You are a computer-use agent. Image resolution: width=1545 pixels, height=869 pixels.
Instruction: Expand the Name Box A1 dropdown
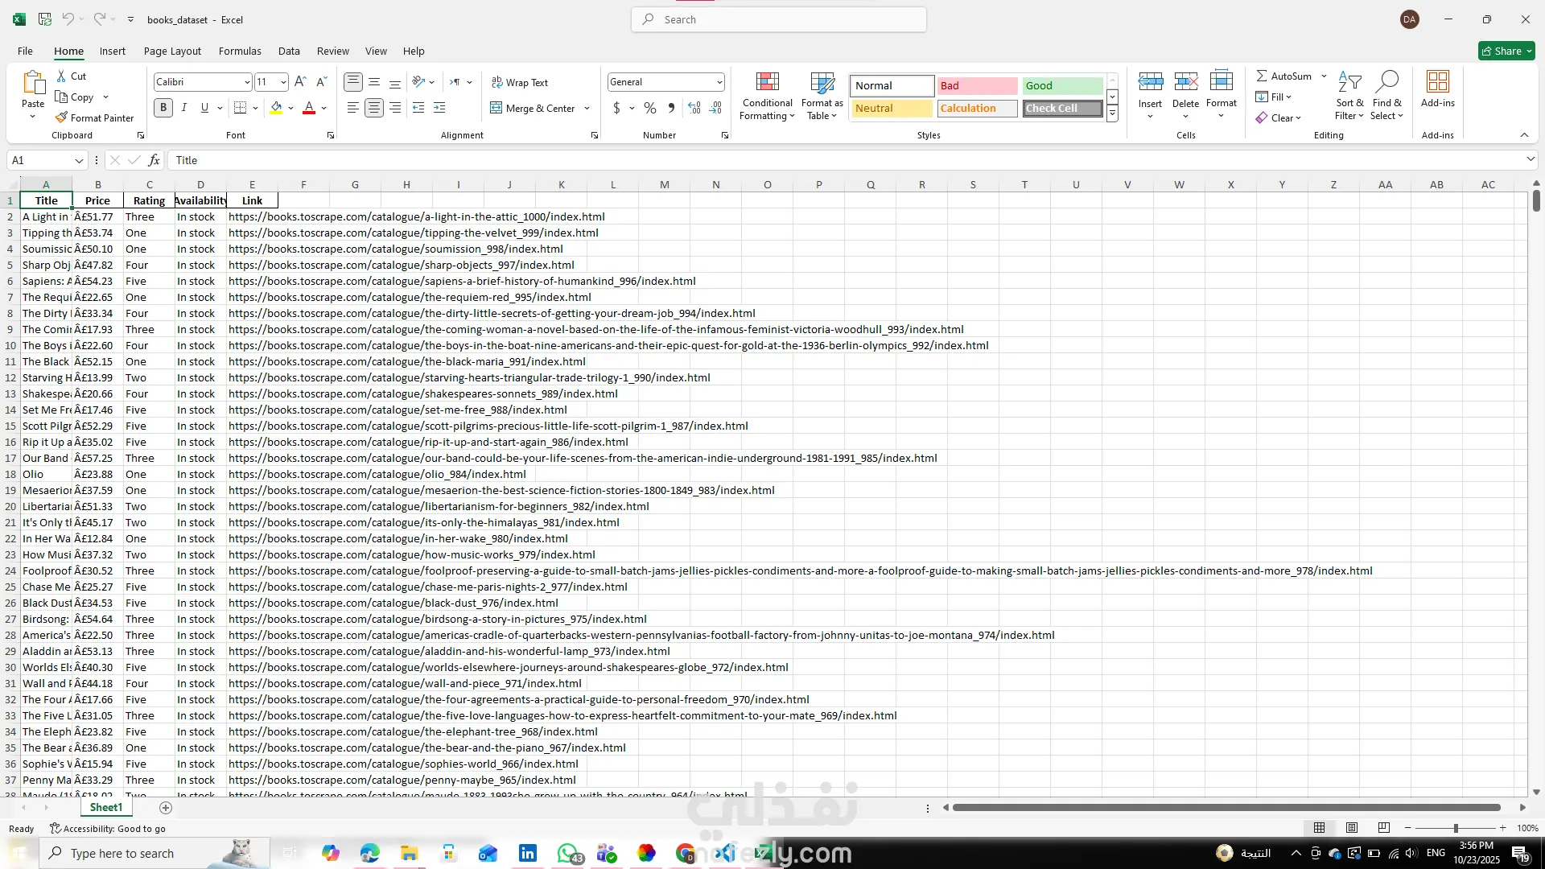coord(78,160)
